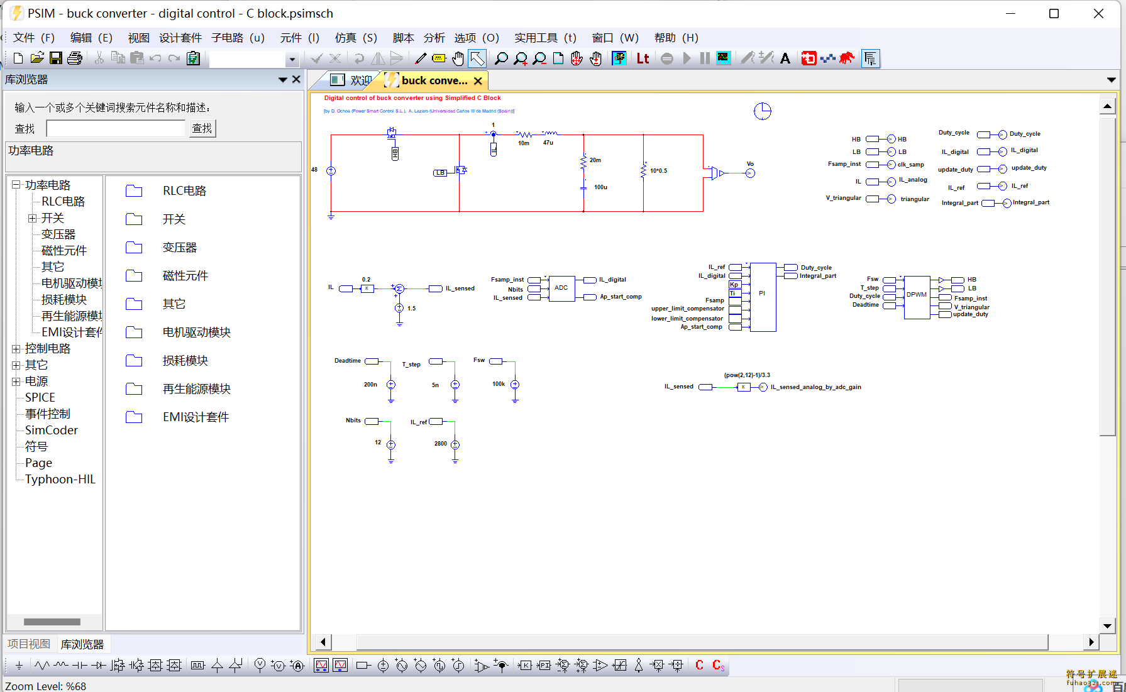The width and height of the screenshot is (1126, 692).
Task: Select the PI block in schematic
Action: (763, 297)
